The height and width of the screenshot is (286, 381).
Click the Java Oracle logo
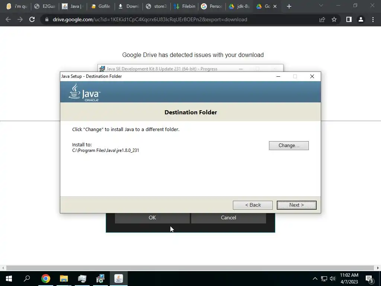pyautogui.click(x=84, y=92)
